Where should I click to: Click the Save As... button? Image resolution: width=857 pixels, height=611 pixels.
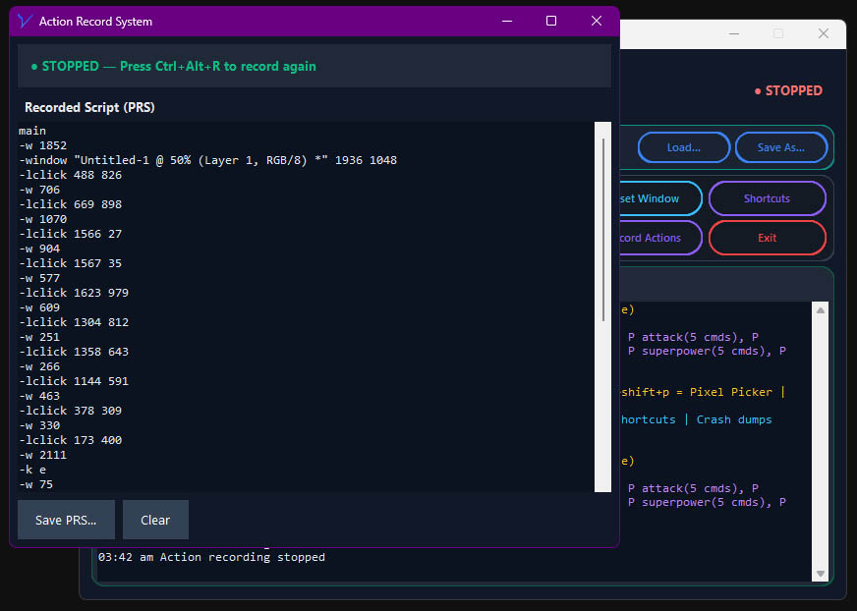pos(781,147)
